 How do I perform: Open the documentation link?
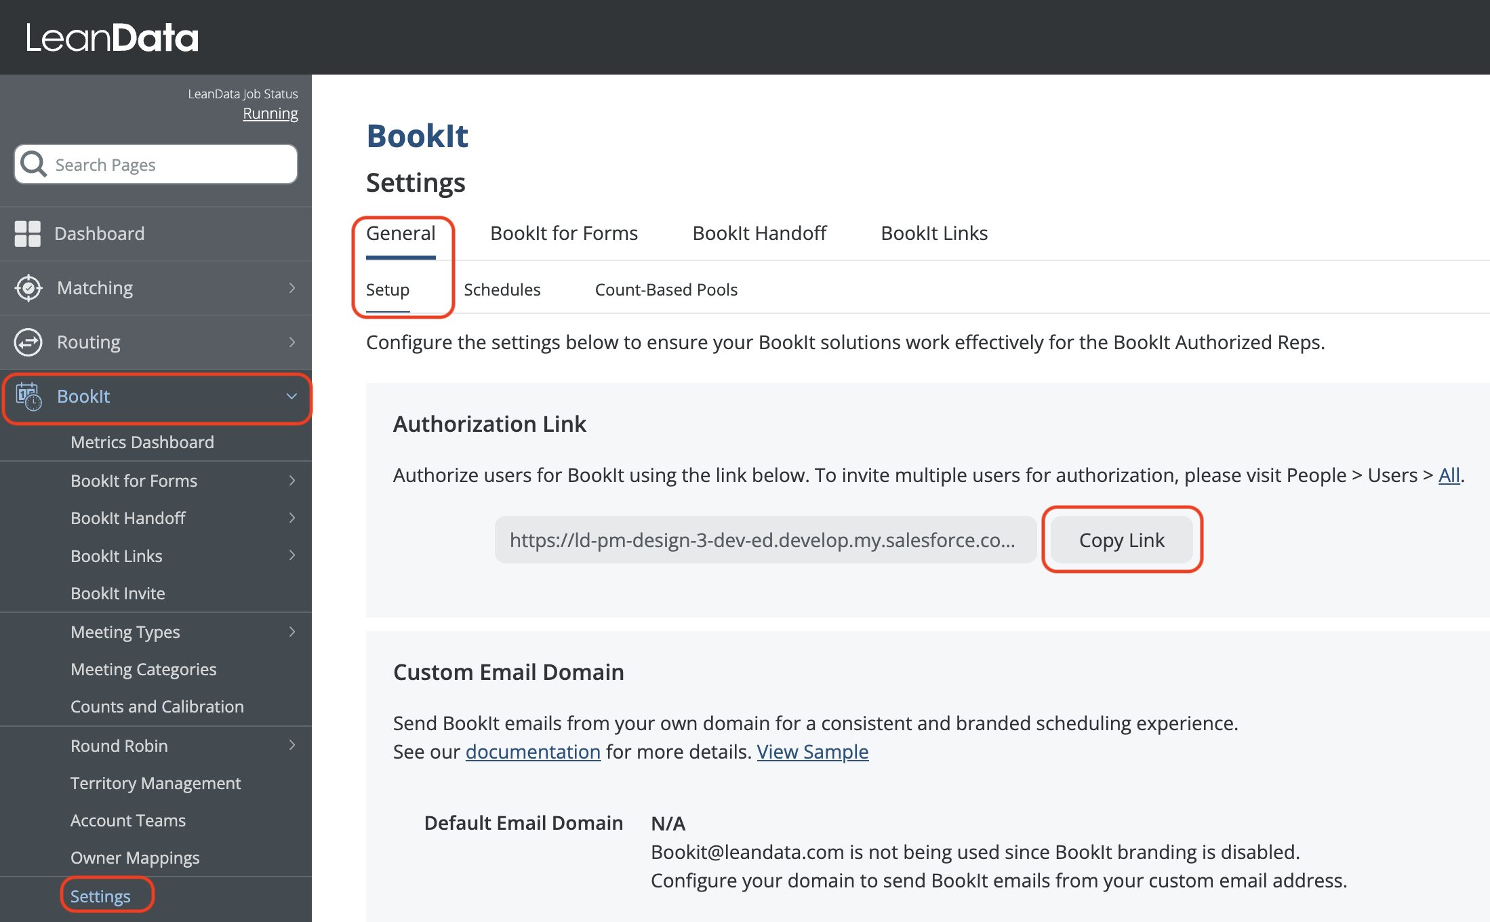point(533,752)
